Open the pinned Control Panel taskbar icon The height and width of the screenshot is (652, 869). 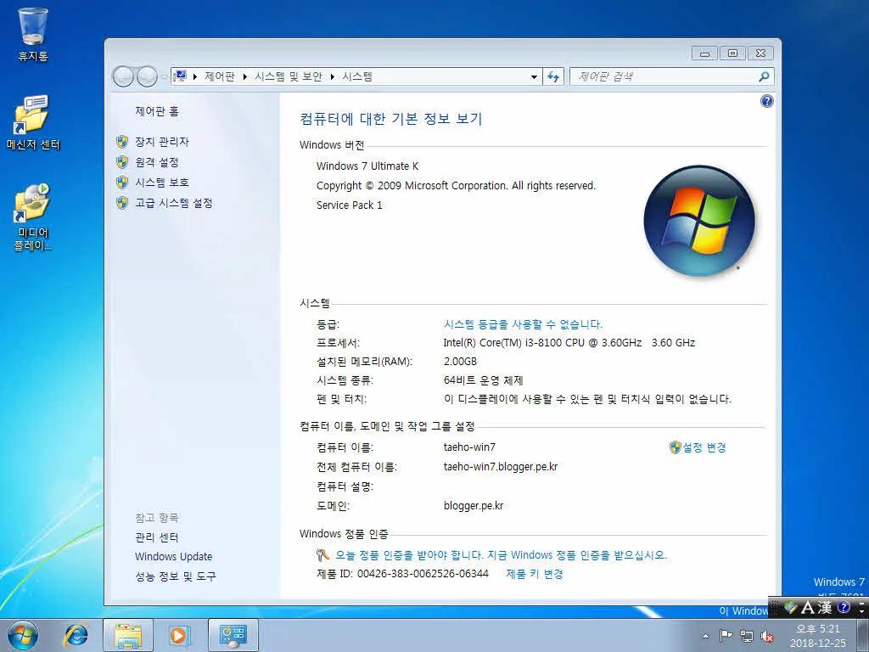tap(233, 635)
